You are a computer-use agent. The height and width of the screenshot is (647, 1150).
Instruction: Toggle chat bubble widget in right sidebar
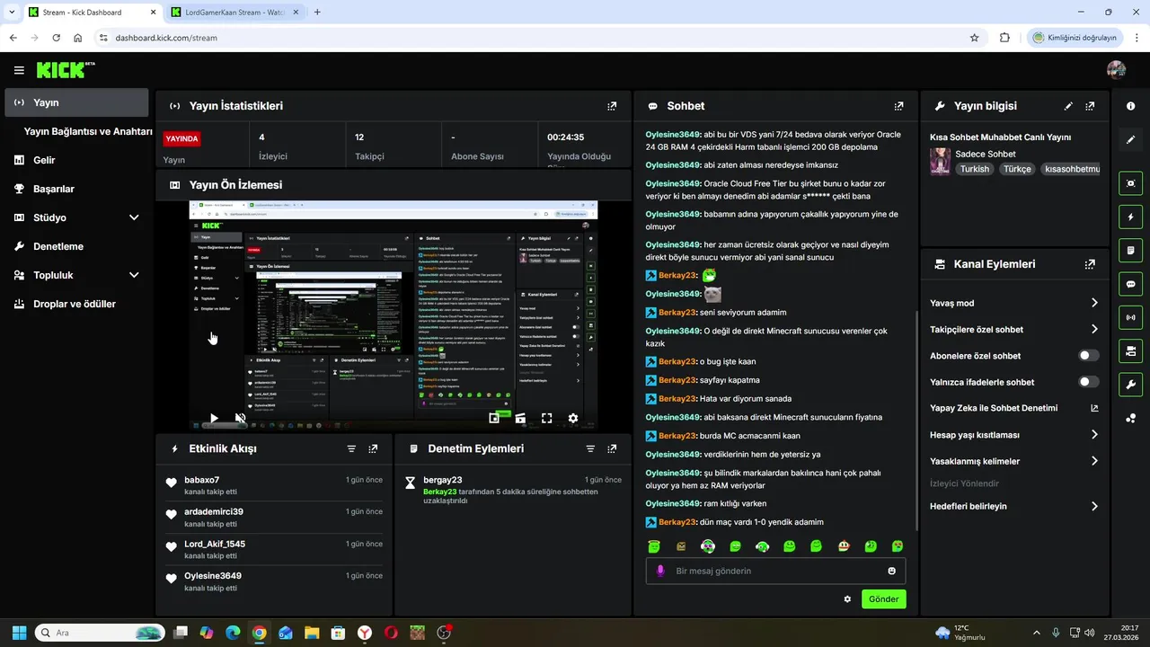pyautogui.click(x=1130, y=284)
